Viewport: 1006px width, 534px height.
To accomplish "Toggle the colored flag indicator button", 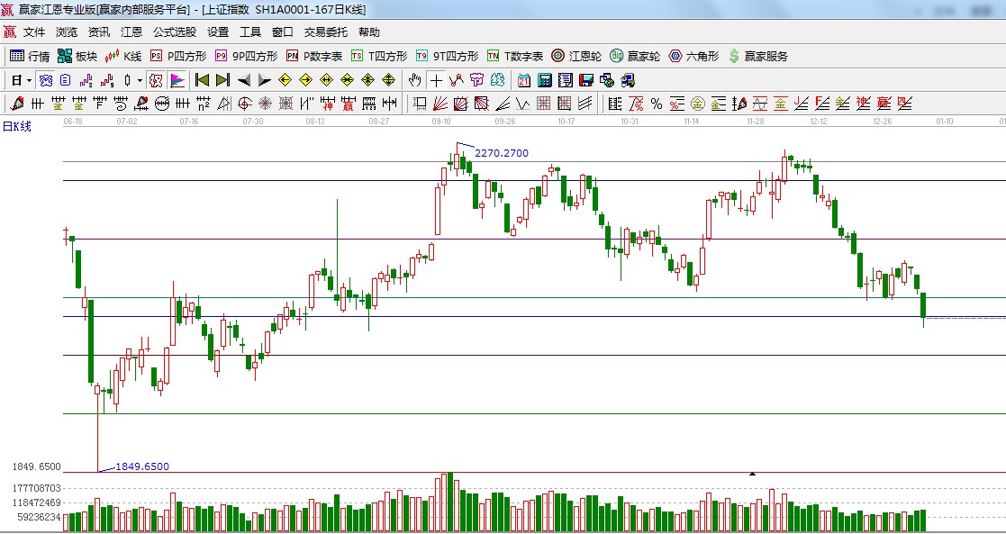I will tap(177, 80).
